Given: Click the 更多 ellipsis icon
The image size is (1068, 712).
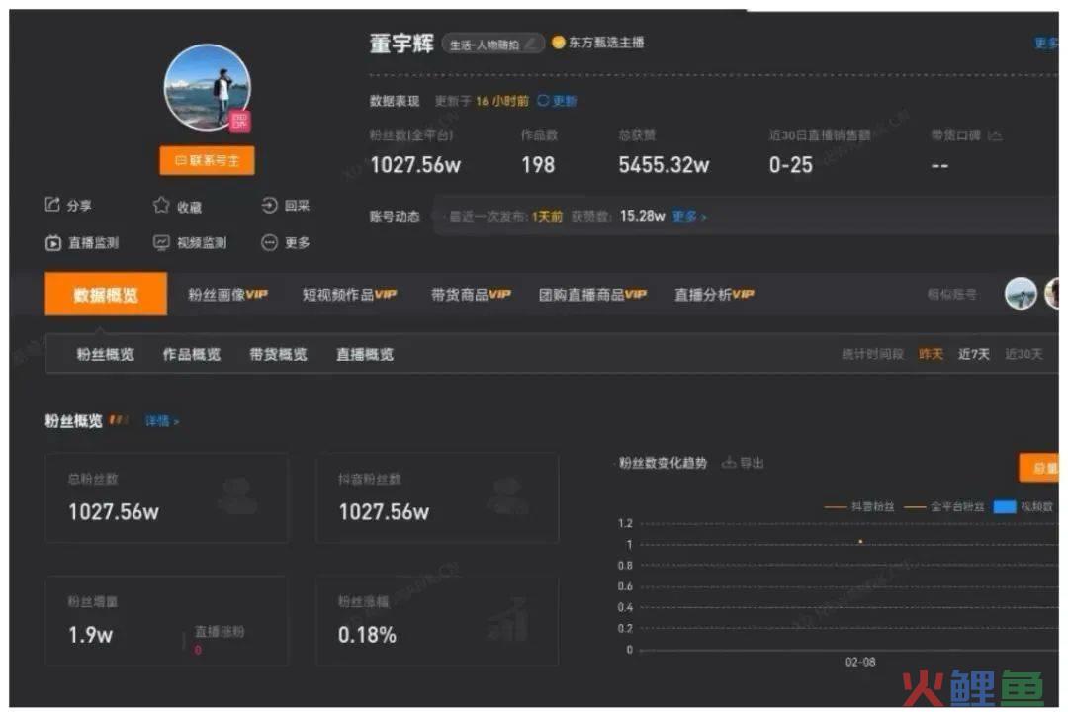Looking at the screenshot, I should click(269, 242).
